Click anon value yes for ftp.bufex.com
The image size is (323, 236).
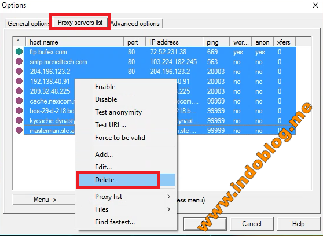[260, 52]
